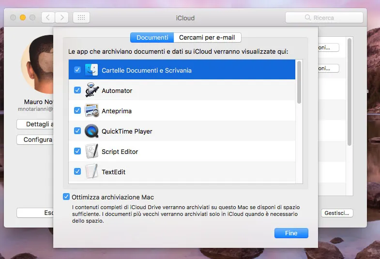Screen dimensions: 380x259
Task: Click the Automator robot icon
Action: pos(92,90)
